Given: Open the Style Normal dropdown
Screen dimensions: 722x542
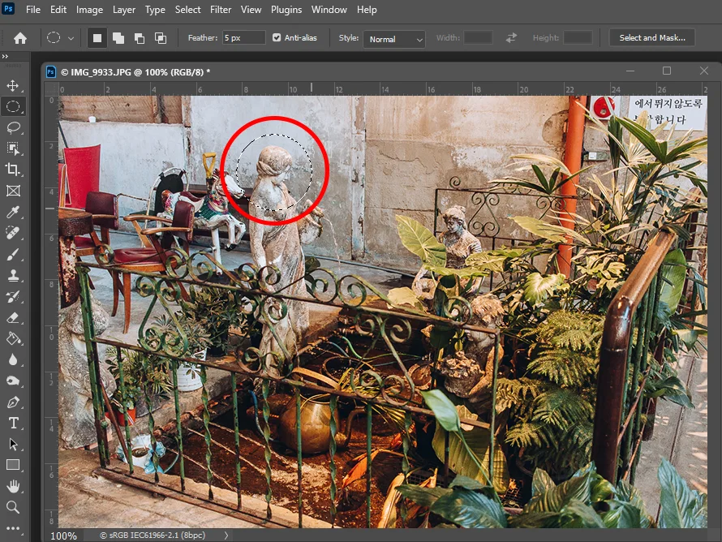Looking at the screenshot, I should click(x=393, y=39).
